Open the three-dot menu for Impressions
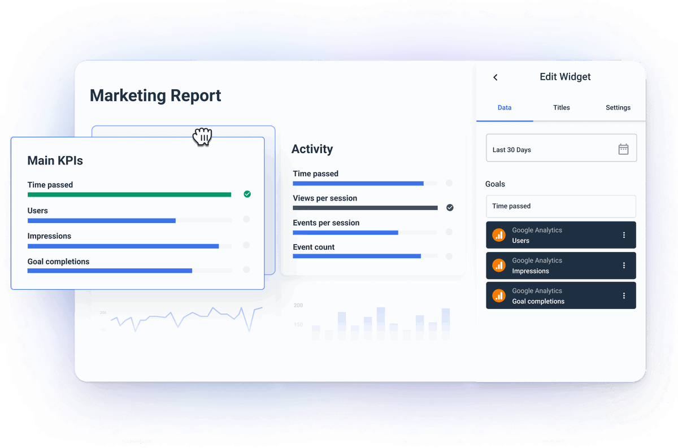Viewport: 678px width, 448px height. (624, 265)
